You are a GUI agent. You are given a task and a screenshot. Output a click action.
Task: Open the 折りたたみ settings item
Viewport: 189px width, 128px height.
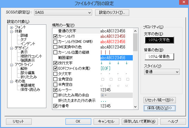click(28, 77)
